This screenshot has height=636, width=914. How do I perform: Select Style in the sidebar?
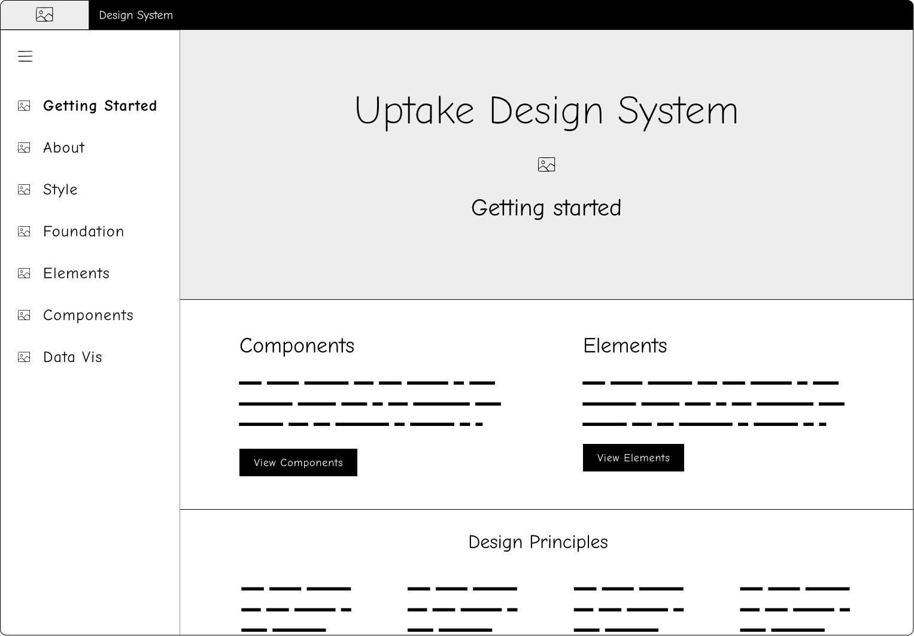(60, 190)
